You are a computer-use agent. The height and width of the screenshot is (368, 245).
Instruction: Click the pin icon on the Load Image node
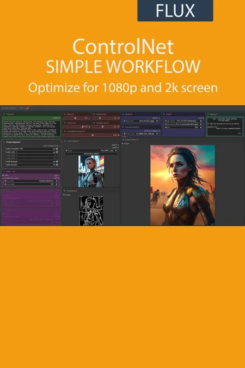(x=78, y=141)
